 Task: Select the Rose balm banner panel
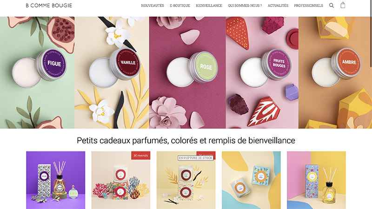click(187, 72)
